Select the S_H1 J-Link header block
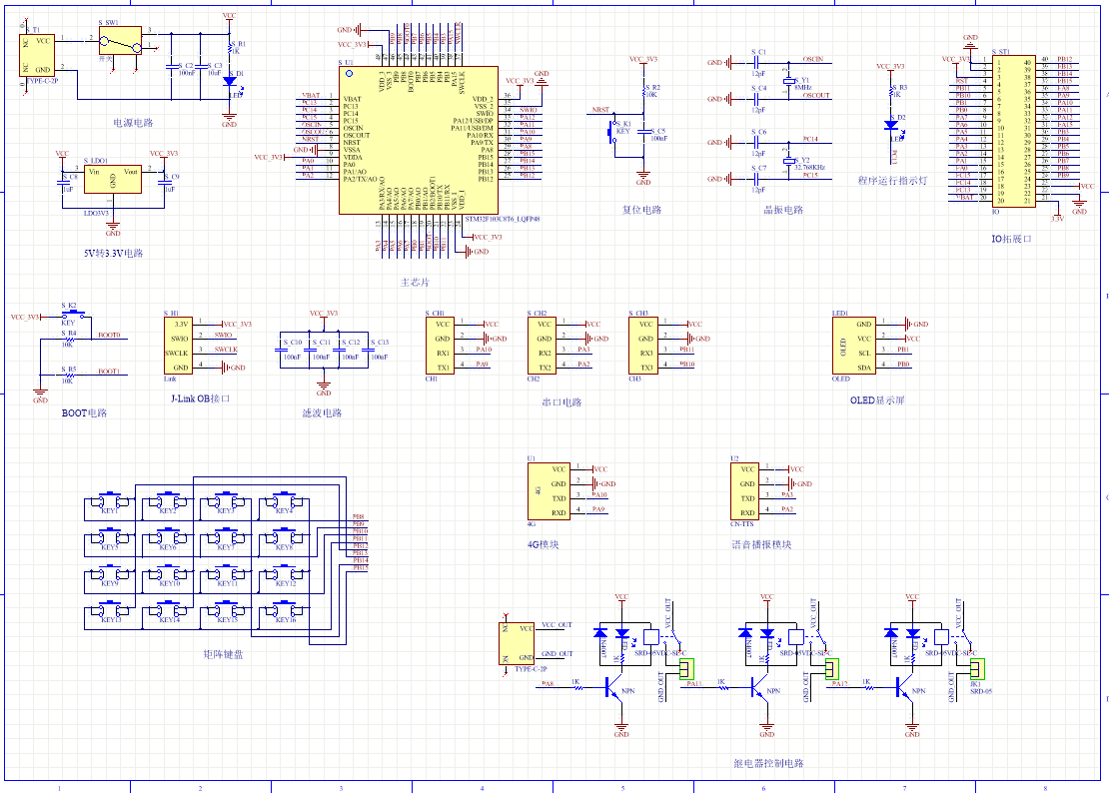This screenshot has height=793, width=1109. pos(178,346)
